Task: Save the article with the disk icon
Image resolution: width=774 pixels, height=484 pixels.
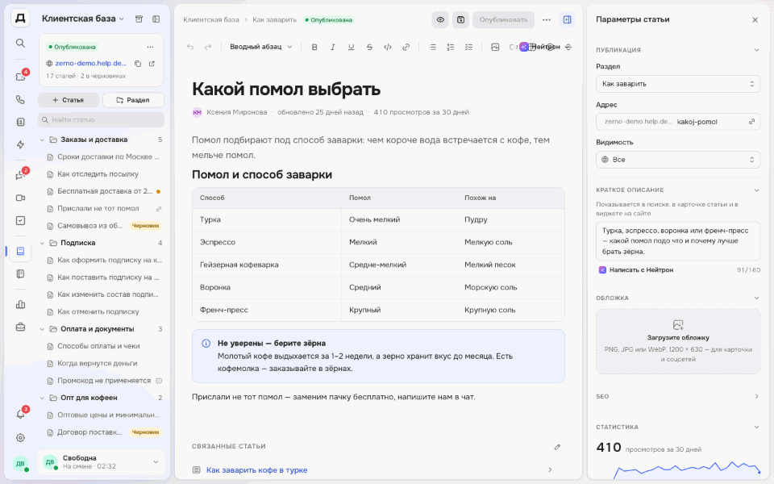Action: pyautogui.click(x=460, y=19)
